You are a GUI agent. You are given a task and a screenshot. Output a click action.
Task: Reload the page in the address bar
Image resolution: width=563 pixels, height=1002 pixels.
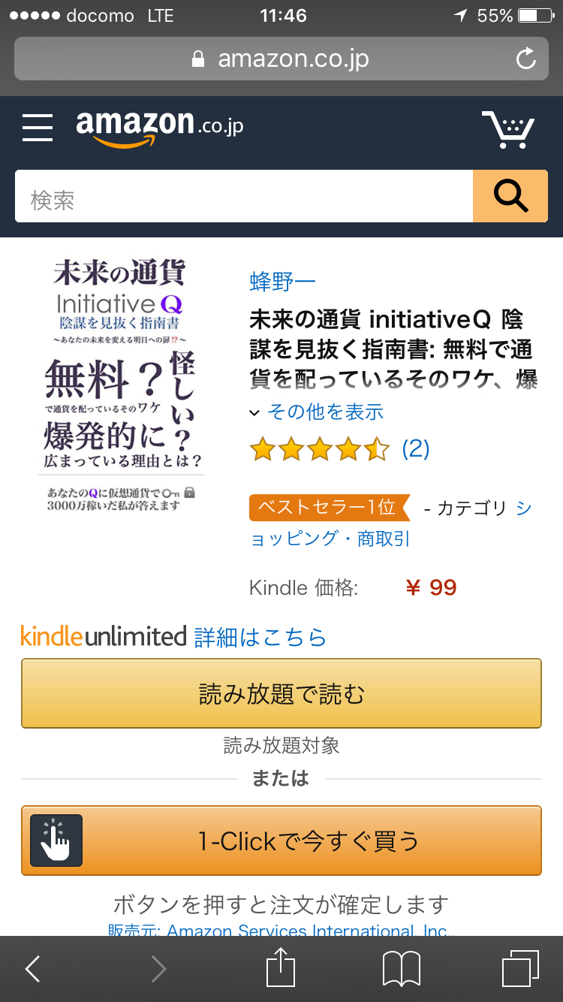pyautogui.click(x=526, y=59)
